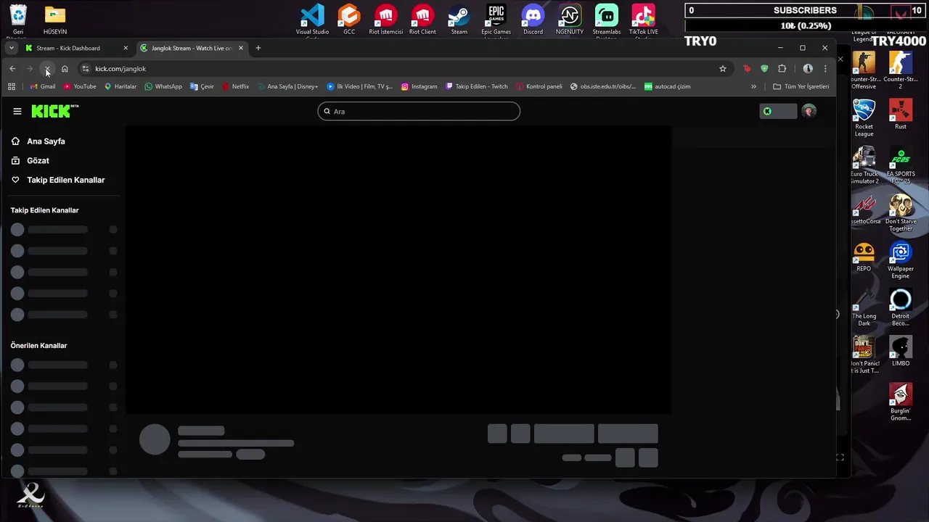This screenshot has height=522, width=929.
Task: Expand the tab search dropdown arrow
Action: click(x=12, y=48)
